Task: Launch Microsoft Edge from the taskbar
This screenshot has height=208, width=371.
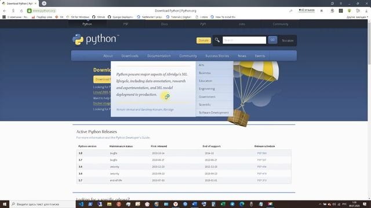Action: pyautogui.click(x=242, y=204)
